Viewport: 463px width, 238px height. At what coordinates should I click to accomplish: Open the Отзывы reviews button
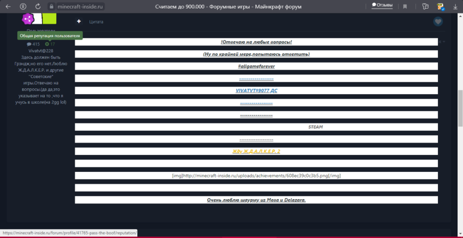382,5
